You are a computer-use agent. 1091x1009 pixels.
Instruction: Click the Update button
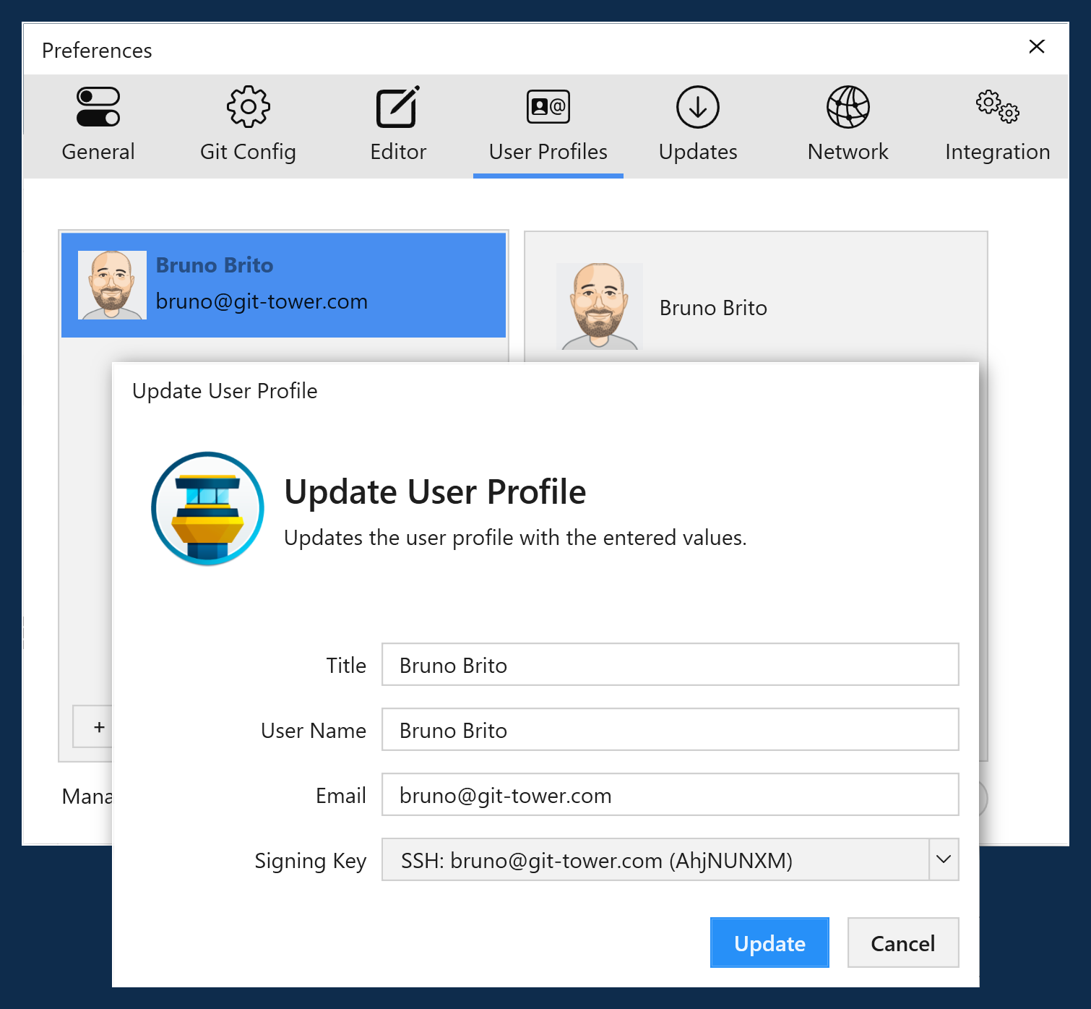pos(769,943)
